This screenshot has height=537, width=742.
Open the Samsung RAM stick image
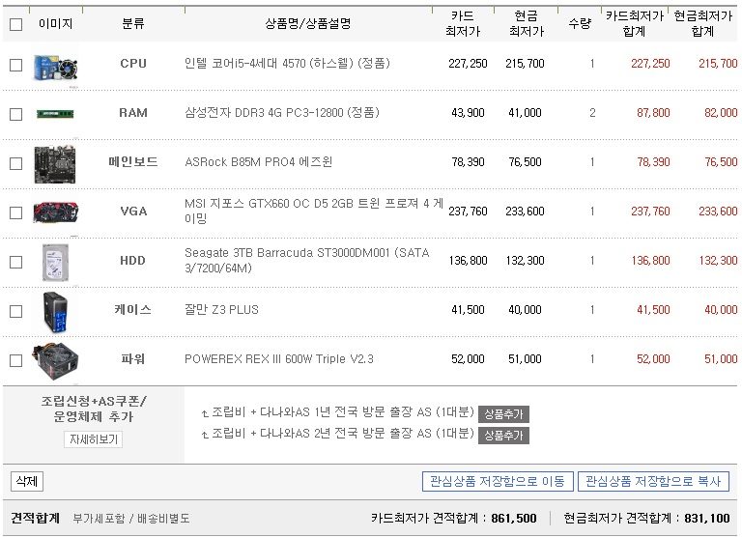click(x=55, y=114)
